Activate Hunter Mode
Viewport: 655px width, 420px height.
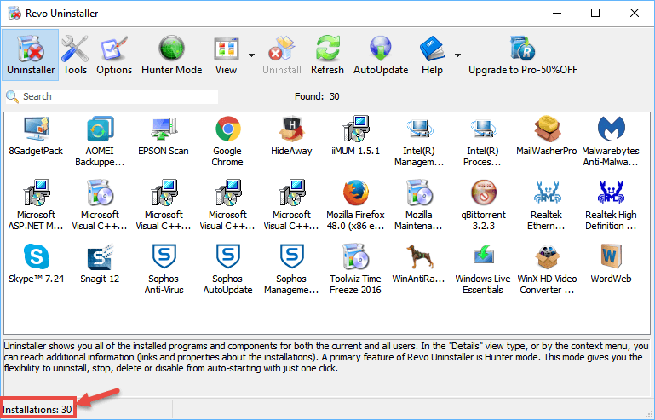(172, 55)
